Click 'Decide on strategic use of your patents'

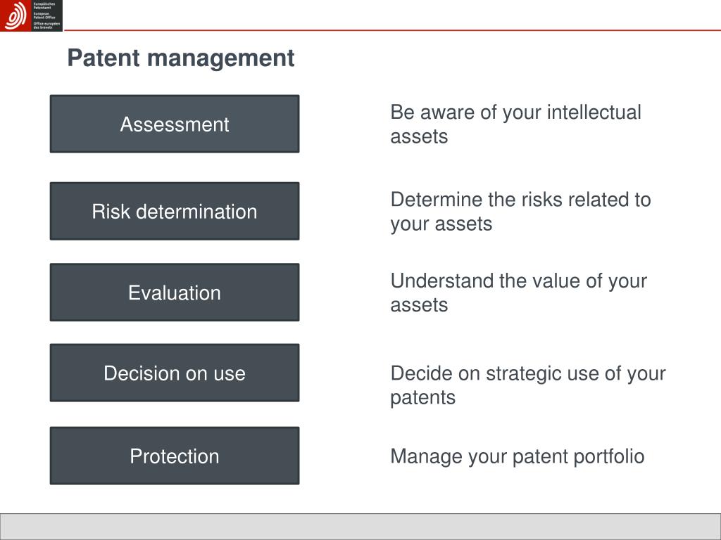528,385
